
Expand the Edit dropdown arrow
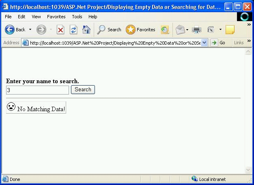pyautogui.click(x=220, y=30)
